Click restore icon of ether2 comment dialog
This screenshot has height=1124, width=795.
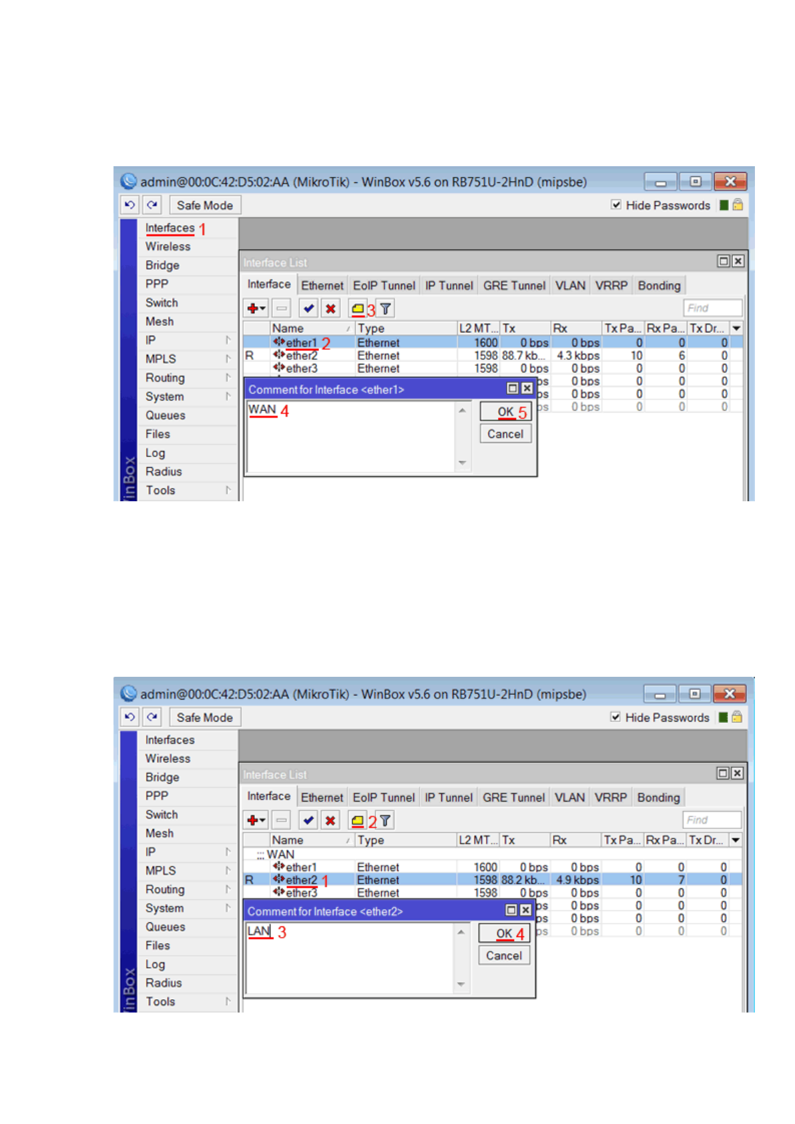[511, 910]
